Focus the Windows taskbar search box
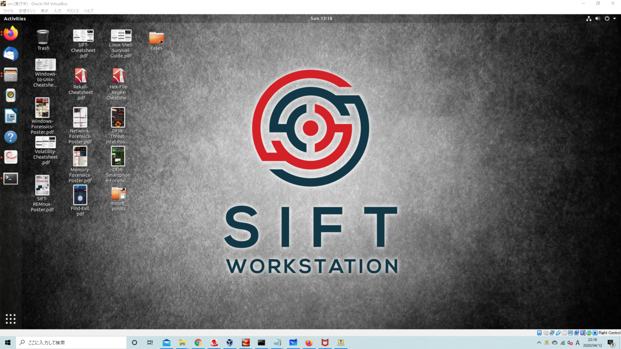Screen dimensions: 621x349 [71, 342]
